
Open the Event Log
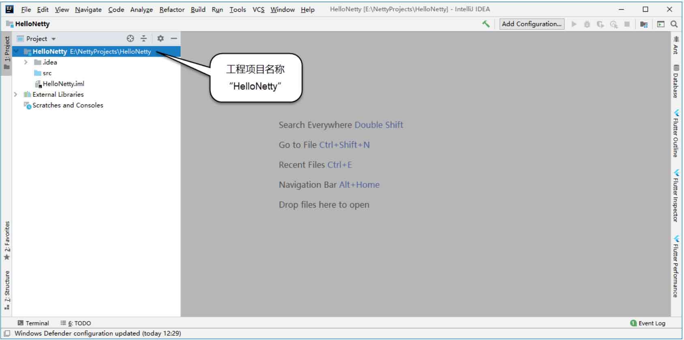pos(648,323)
